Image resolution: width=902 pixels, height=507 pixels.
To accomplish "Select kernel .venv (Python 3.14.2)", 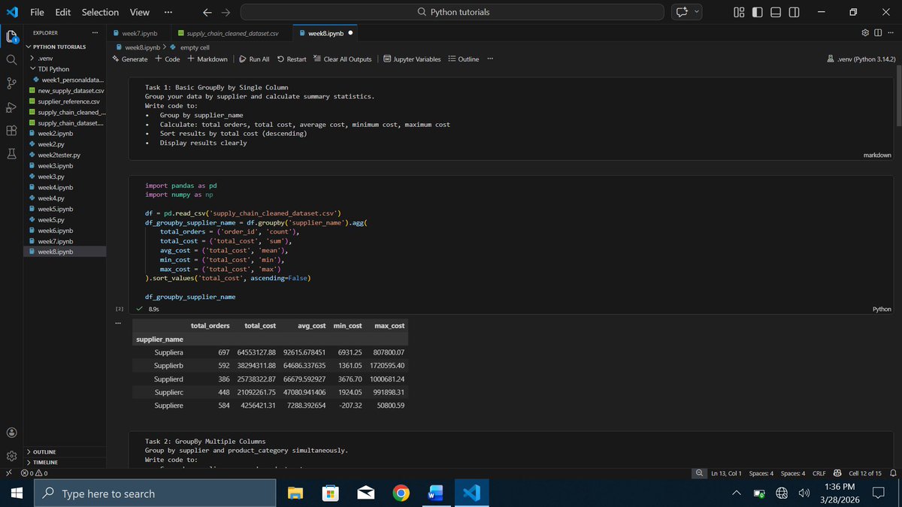I will pyautogui.click(x=861, y=59).
